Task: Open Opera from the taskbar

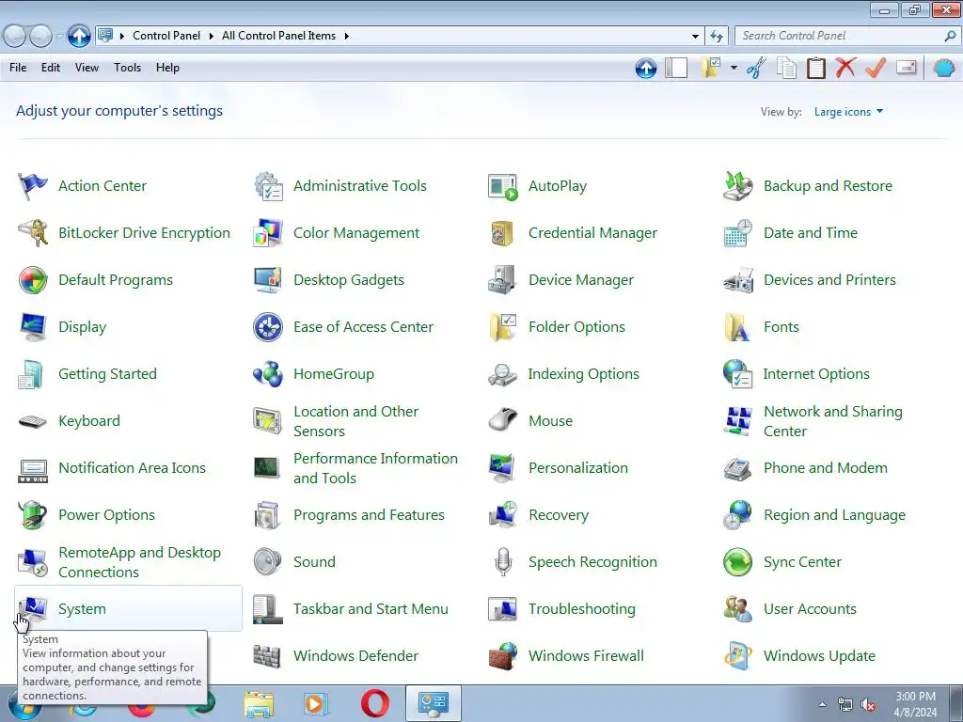Action: 374,703
